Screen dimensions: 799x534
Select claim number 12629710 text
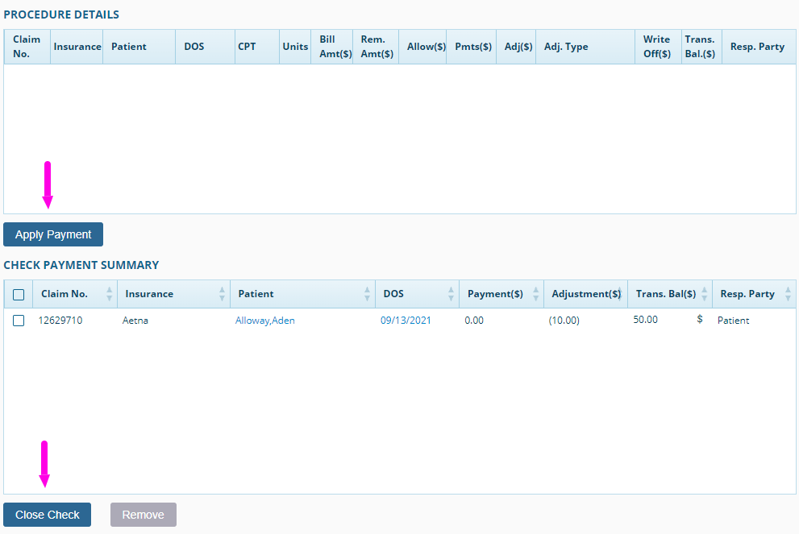[x=60, y=321]
